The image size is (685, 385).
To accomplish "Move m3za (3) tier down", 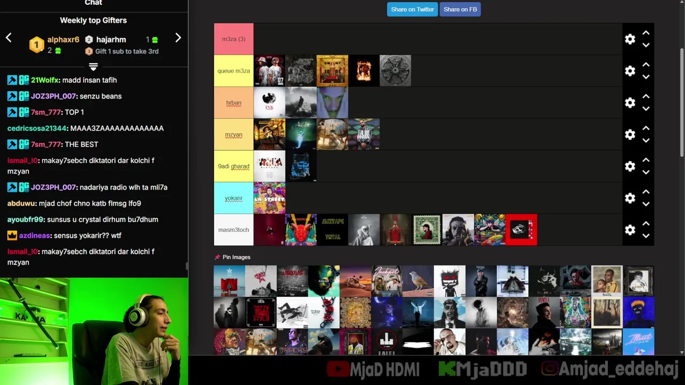I will [646, 45].
